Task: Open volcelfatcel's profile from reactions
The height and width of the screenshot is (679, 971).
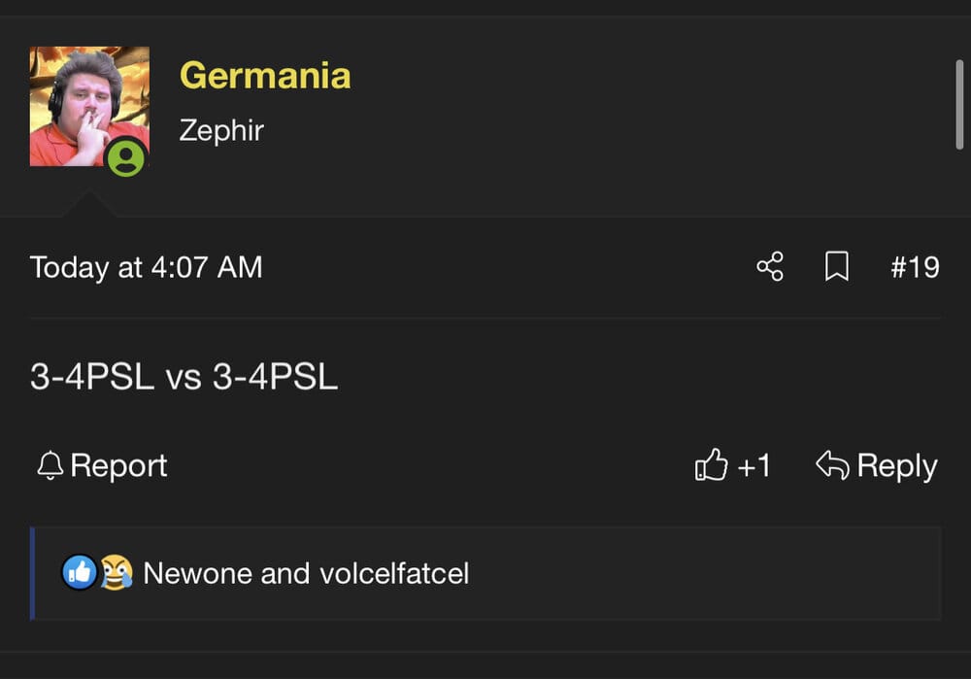Action: click(x=394, y=573)
